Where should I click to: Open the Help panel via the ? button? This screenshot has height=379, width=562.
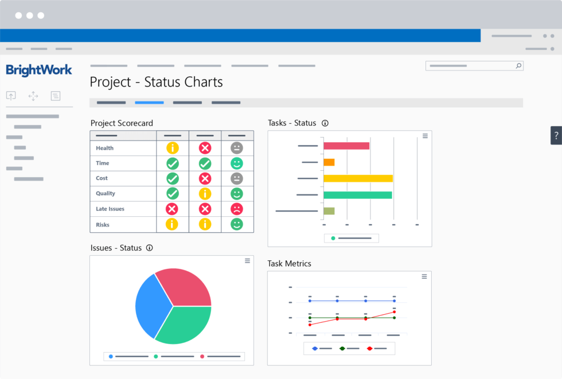click(x=556, y=135)
